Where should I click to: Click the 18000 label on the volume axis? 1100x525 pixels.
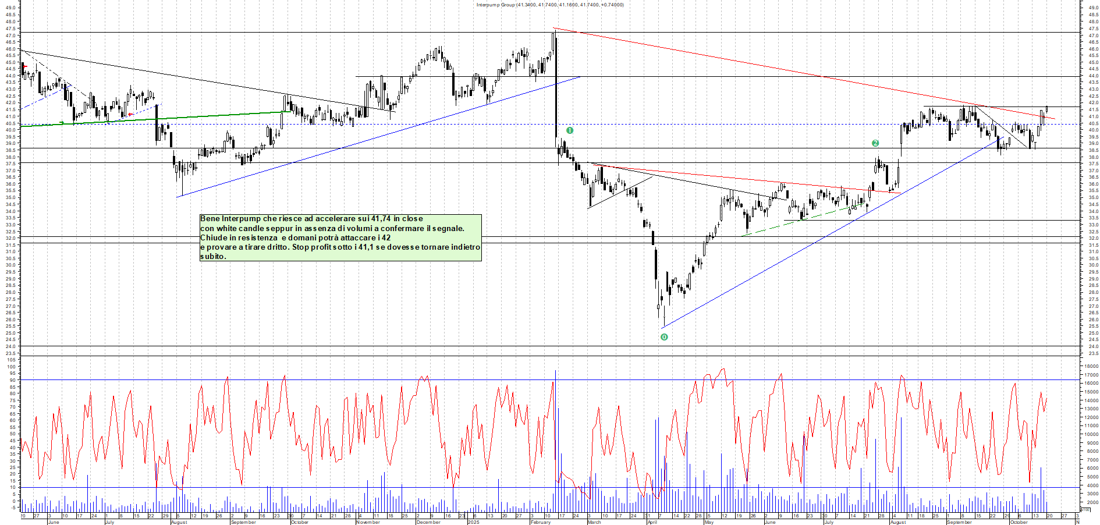[x=1090, y=366]
